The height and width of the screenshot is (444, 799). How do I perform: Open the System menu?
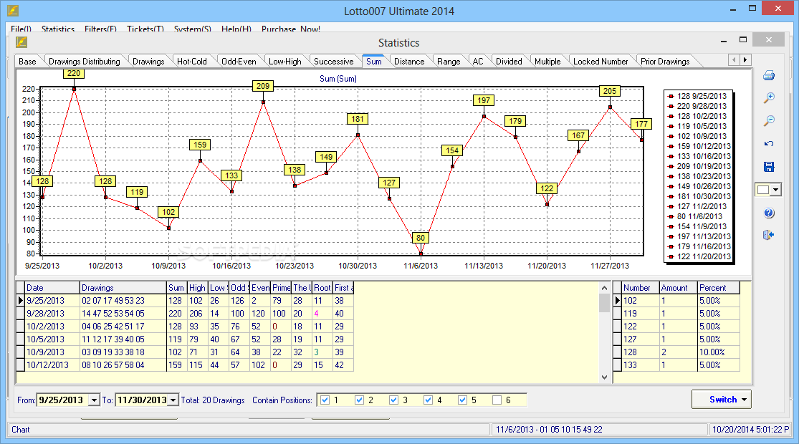(193, 29)
